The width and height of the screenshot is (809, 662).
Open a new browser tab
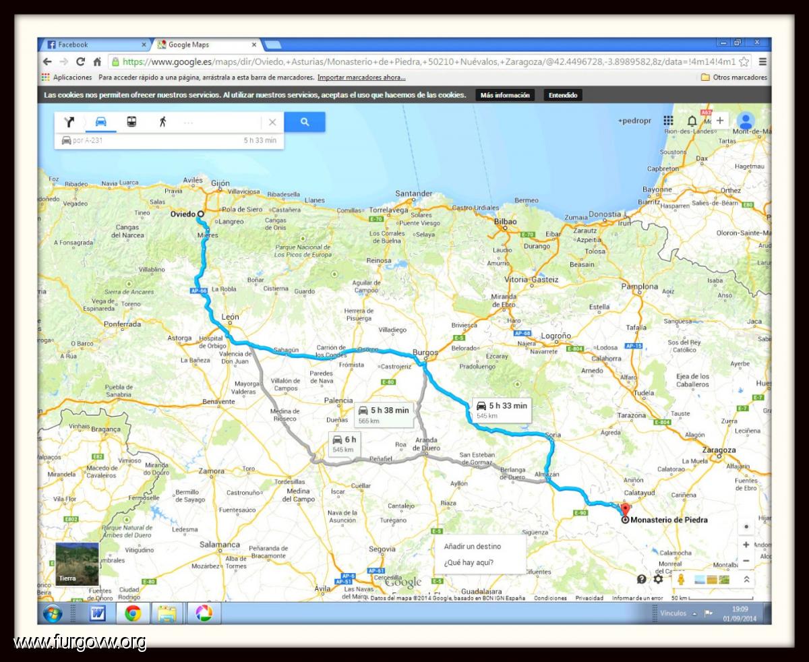pyautogui.click(x=273, y=45)
